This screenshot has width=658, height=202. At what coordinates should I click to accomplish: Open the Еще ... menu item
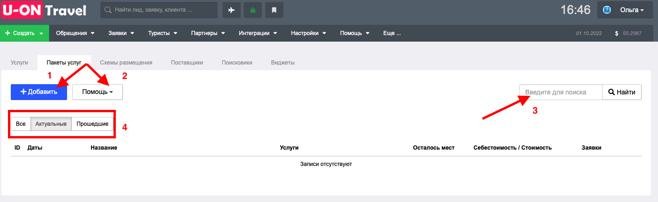392,33
